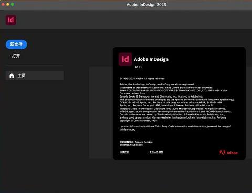This screenshot has height=193, width=252.
Task: Click the 法律声明 legal notices link
Action: (124, 152)
